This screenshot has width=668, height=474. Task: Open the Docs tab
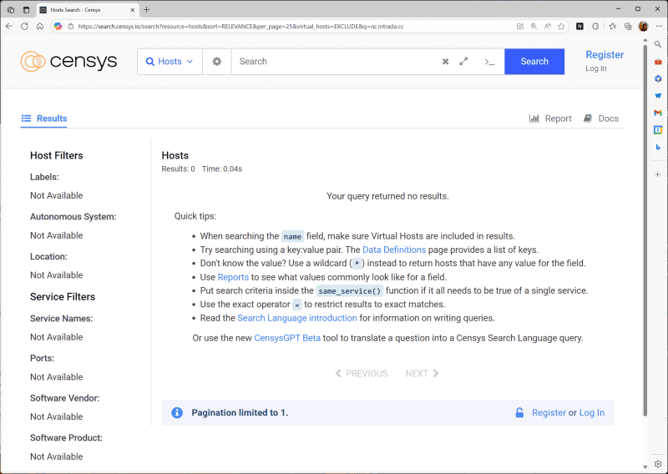(x=600, y=118)
